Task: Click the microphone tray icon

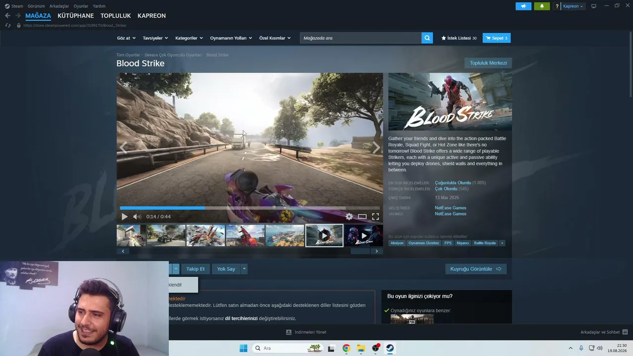Action: 581,348
